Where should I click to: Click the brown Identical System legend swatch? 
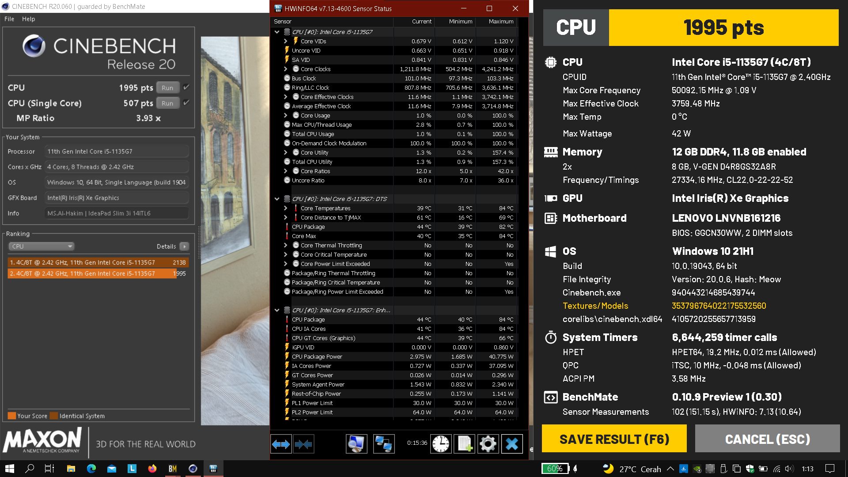pyautogui.click(x=54, y=416)
